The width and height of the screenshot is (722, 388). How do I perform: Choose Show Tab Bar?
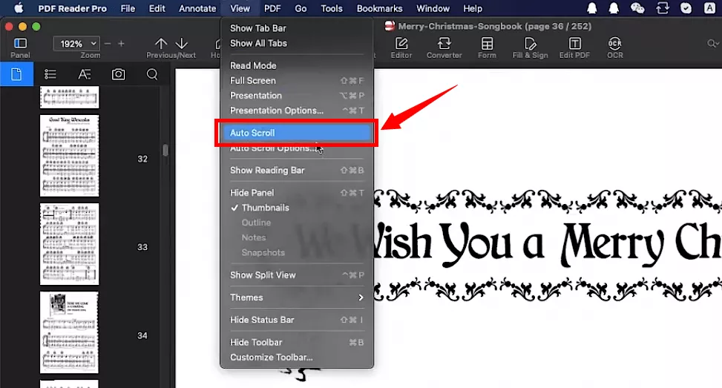pyautogui.click(x=297, y=28)
